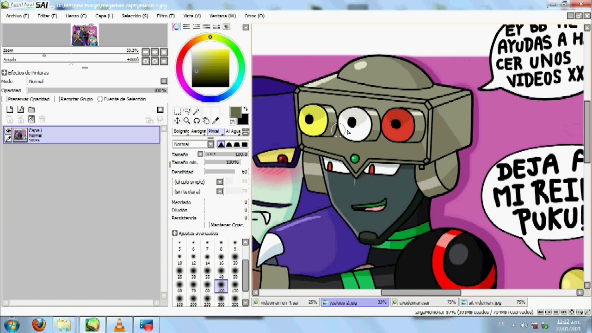Switch to videoman en 4.sai document tab
The image size is (592, 333).
point(285,302)
